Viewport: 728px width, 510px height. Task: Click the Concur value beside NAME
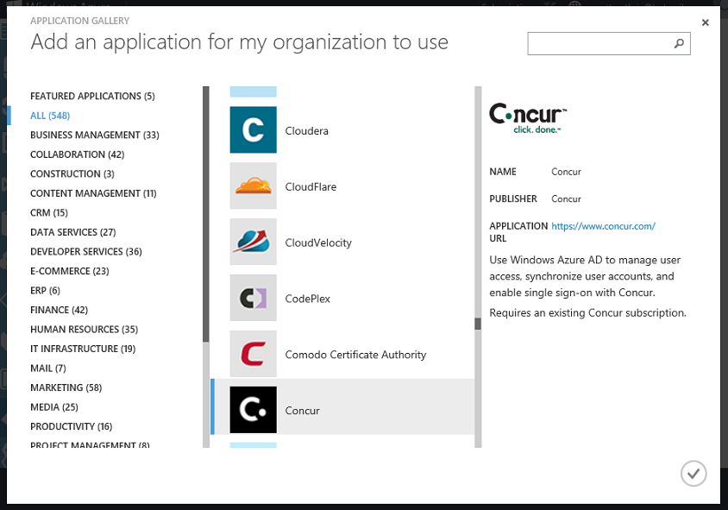tap(566, 172)
